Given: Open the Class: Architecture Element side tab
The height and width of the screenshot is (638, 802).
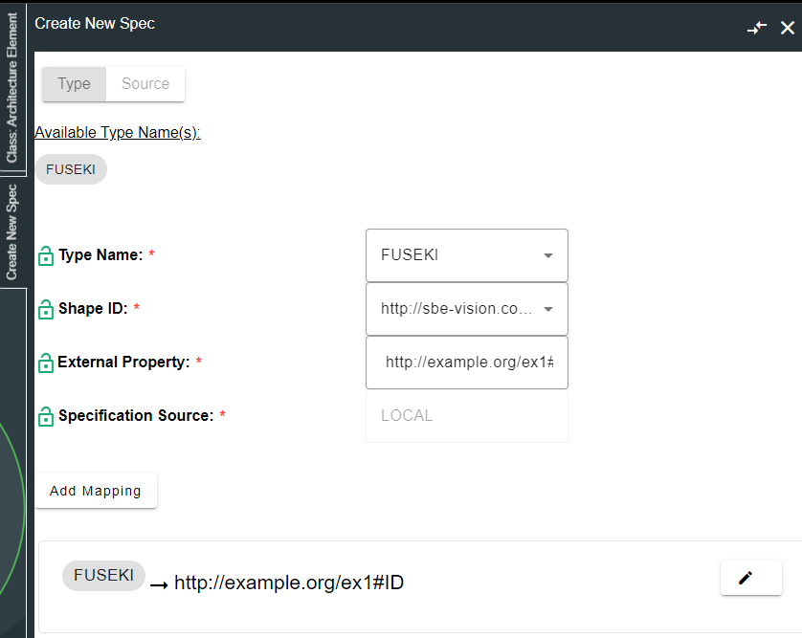Looking at the screenshot, I should (x=12, y=88).
